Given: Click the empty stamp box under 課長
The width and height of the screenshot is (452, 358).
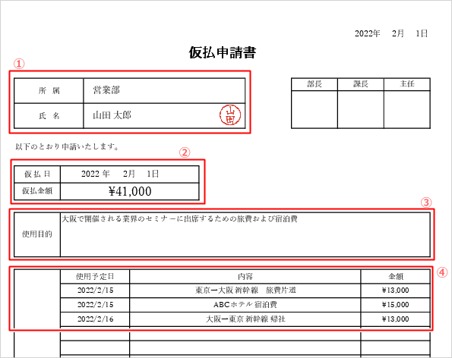Looking at the screenshot, I should pyautogui.click(x=361, y=109).
